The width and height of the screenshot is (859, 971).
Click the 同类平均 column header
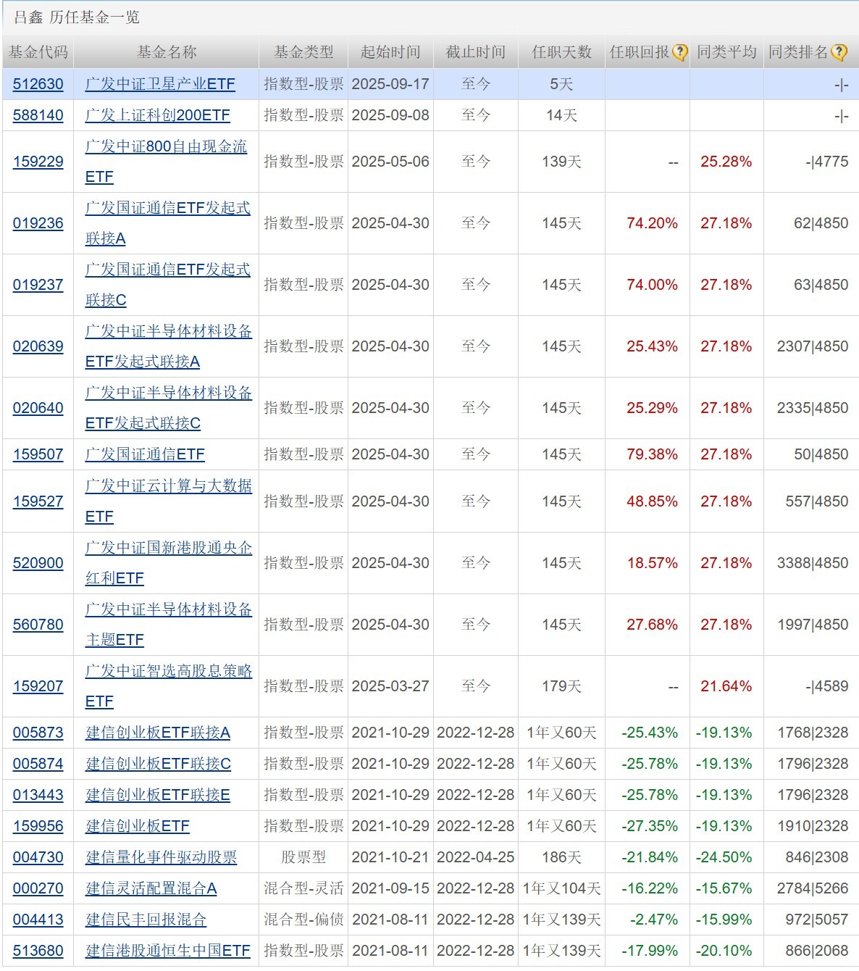[x=727, y=52]
